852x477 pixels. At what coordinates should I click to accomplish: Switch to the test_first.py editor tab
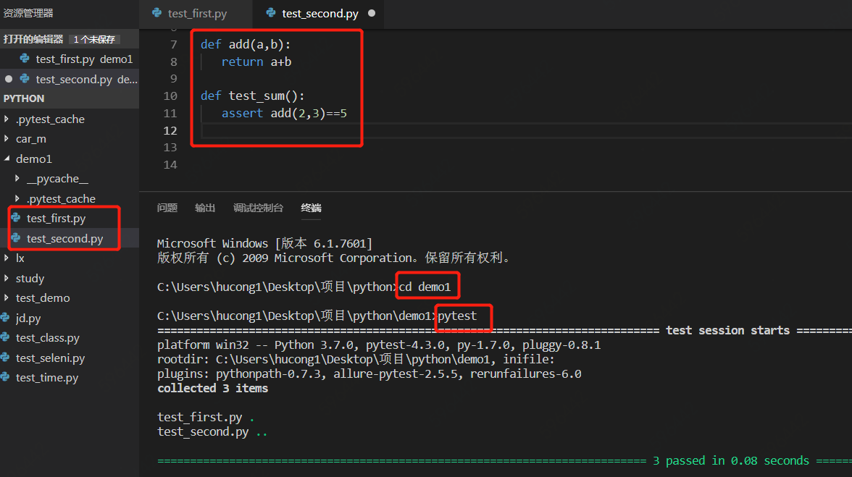click(196, 14)
